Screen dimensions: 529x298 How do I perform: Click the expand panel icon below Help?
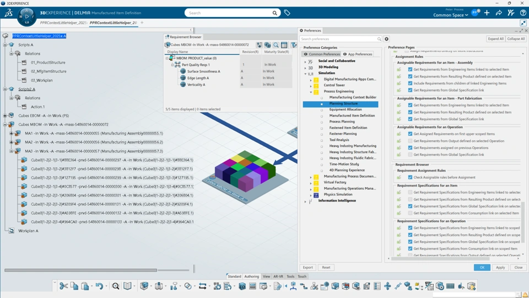[523, 23]
